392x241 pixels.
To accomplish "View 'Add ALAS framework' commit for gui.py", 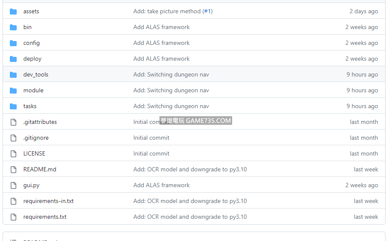I will point(162,185).
